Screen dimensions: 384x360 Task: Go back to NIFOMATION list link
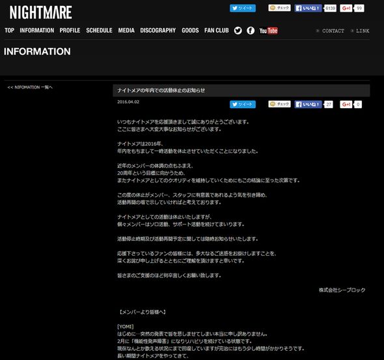click(30, 87)
